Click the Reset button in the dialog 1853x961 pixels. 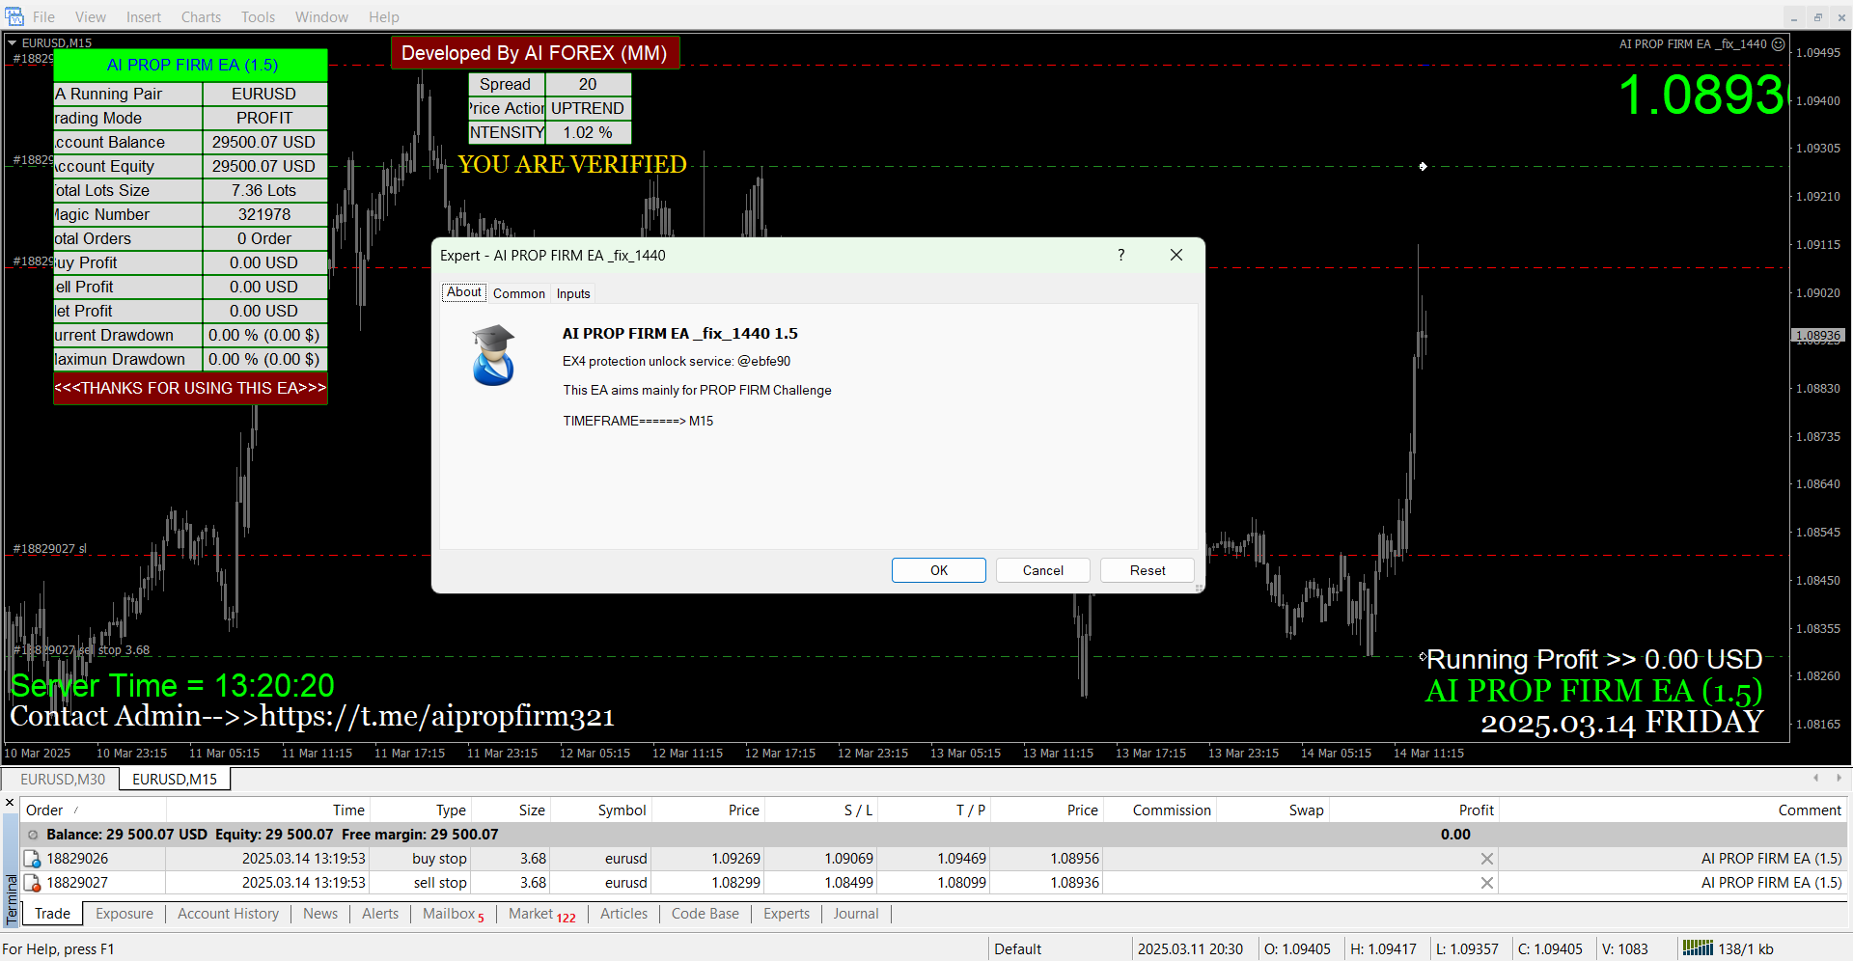coord(1147,570)
